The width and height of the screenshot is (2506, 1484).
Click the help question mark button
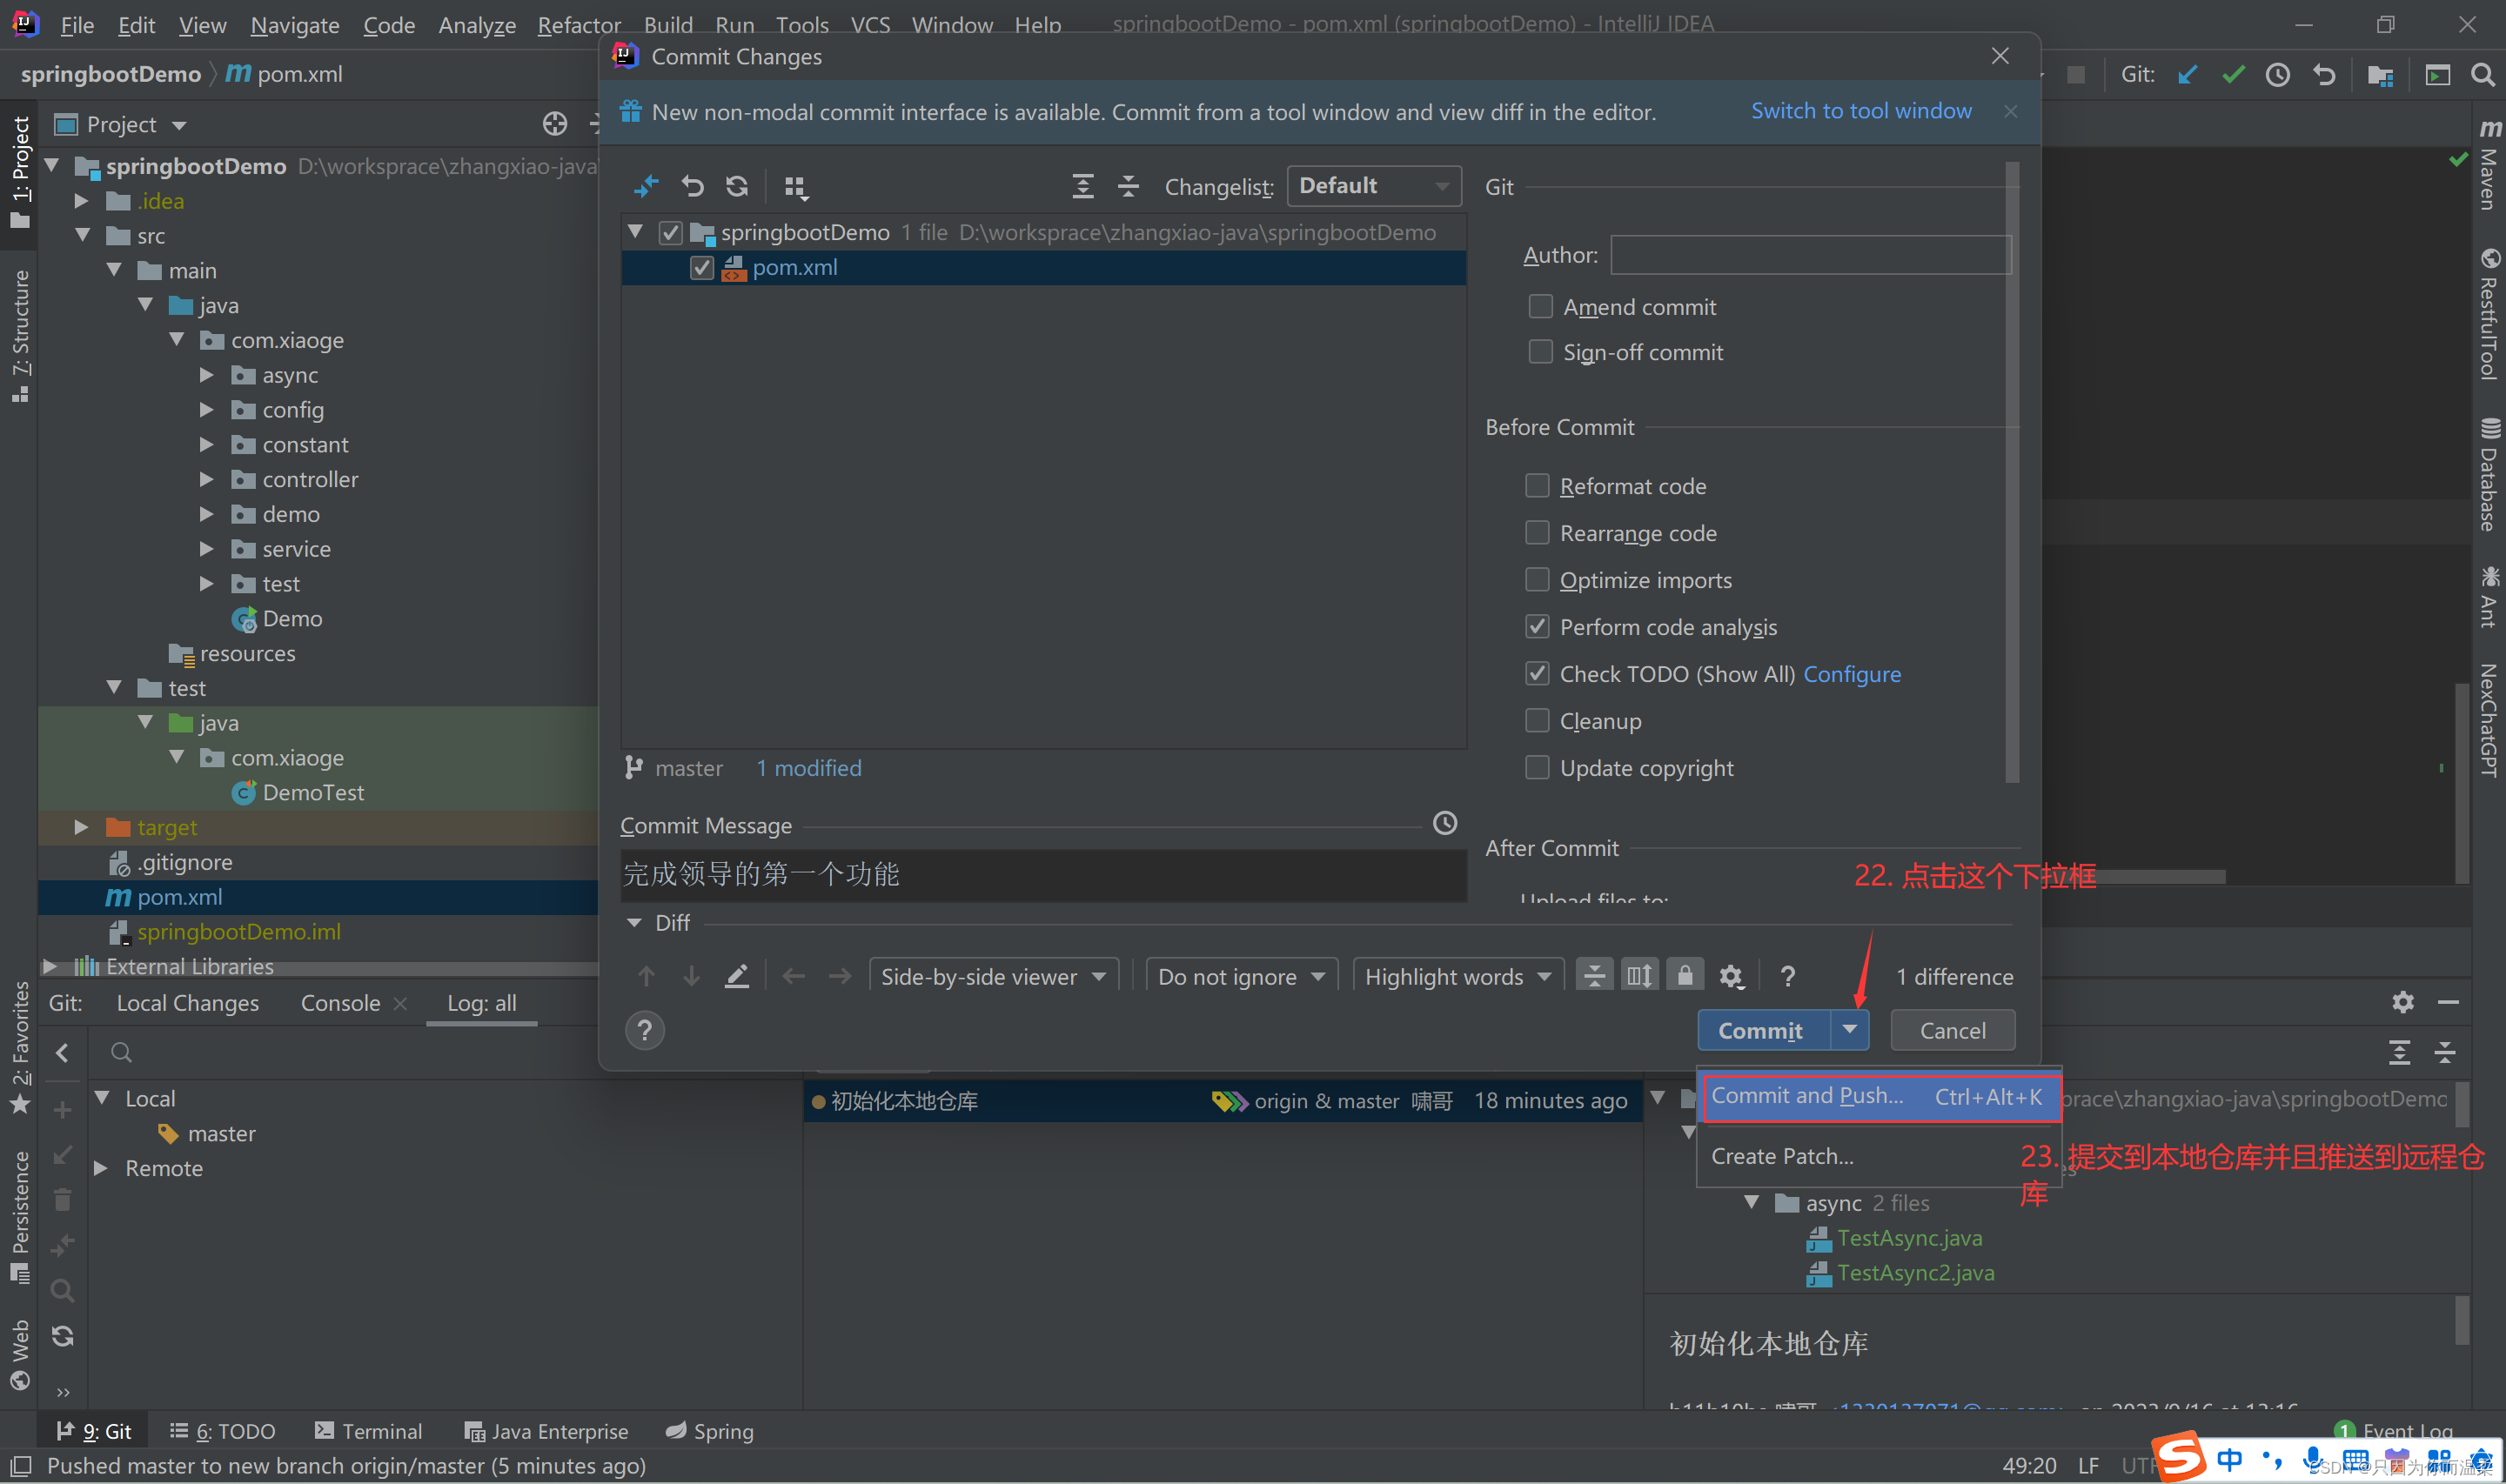645,1030
